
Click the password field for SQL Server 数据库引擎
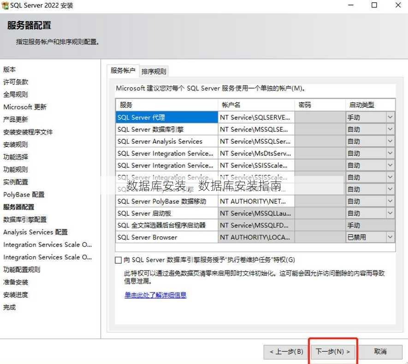click(320, 129)
